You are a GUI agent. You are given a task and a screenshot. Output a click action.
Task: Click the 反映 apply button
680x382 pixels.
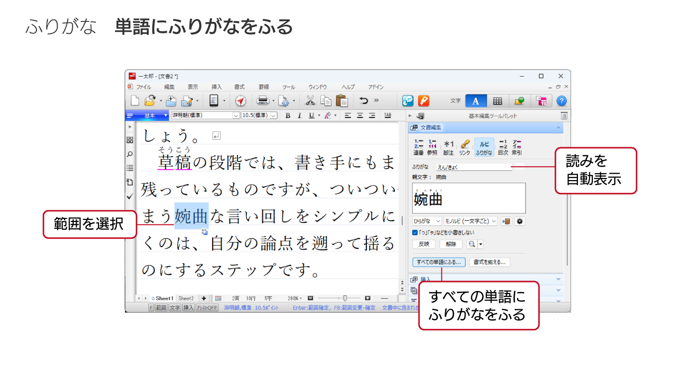click(424, 244)
